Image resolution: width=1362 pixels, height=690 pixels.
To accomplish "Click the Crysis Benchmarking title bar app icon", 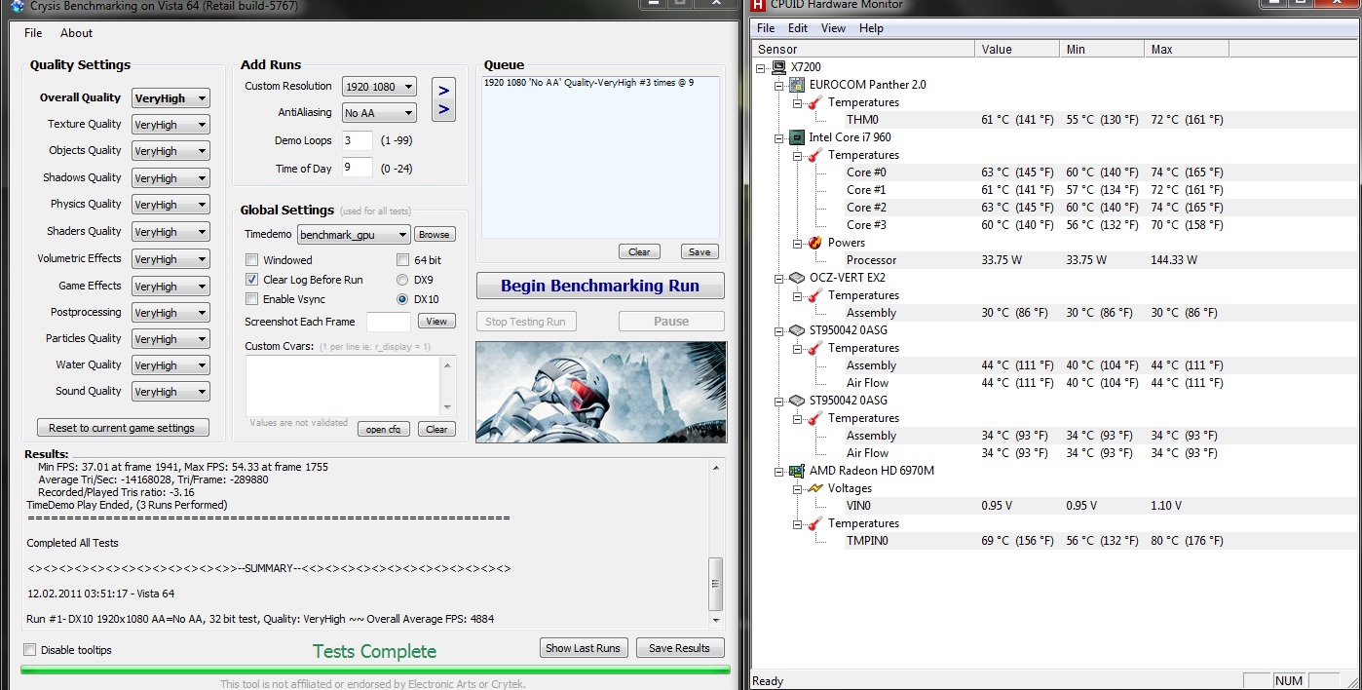I will click(x=17, y=5).
